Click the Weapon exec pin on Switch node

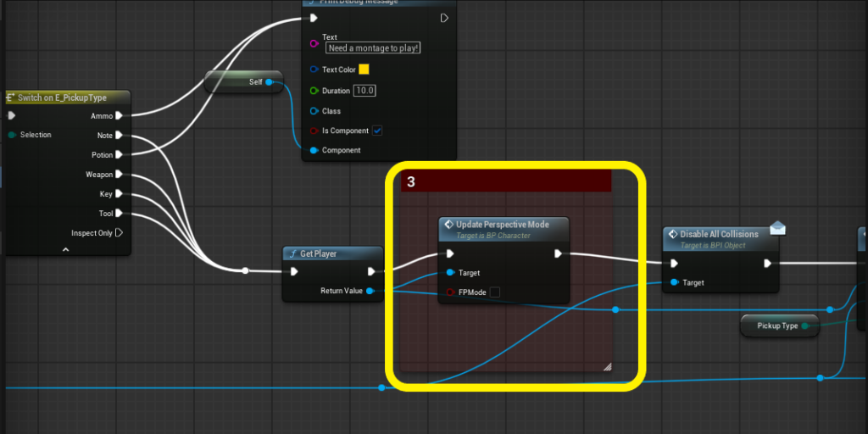[120, 175]
